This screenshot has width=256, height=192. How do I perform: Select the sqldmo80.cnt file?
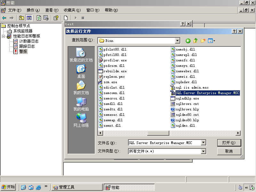[185, 115]
